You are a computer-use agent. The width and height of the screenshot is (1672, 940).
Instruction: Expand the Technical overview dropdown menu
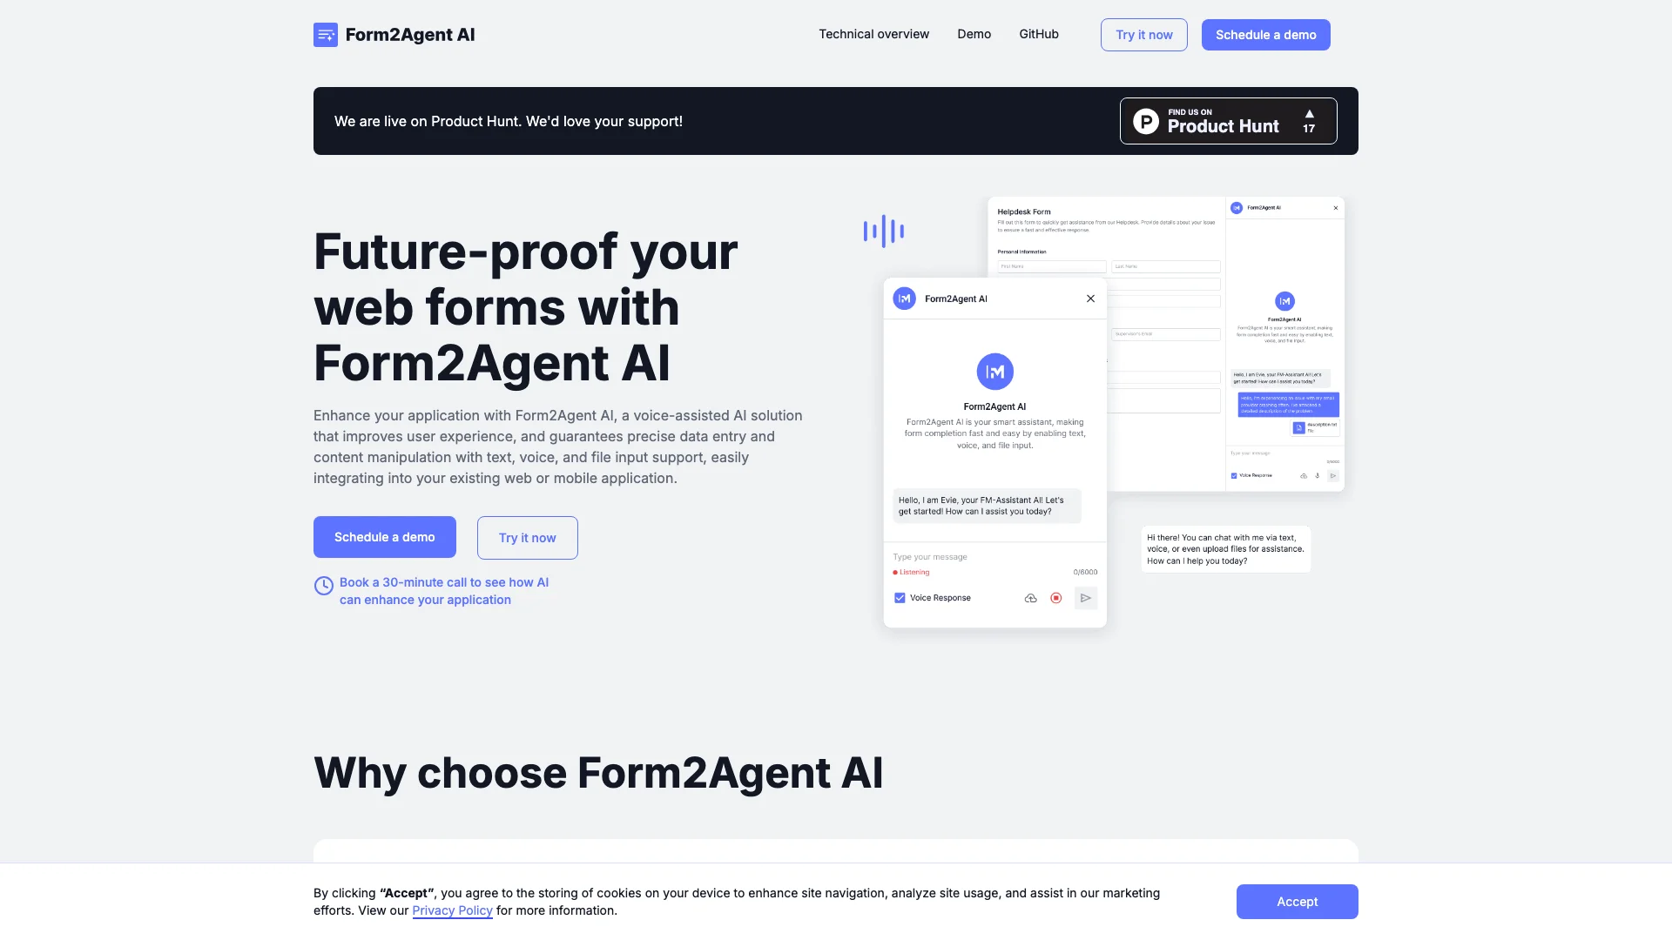click(x=874, y=35)
